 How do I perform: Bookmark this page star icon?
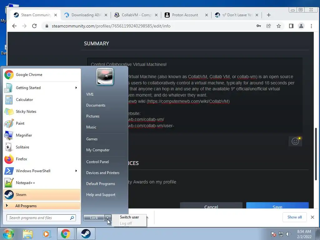(278, 26)
